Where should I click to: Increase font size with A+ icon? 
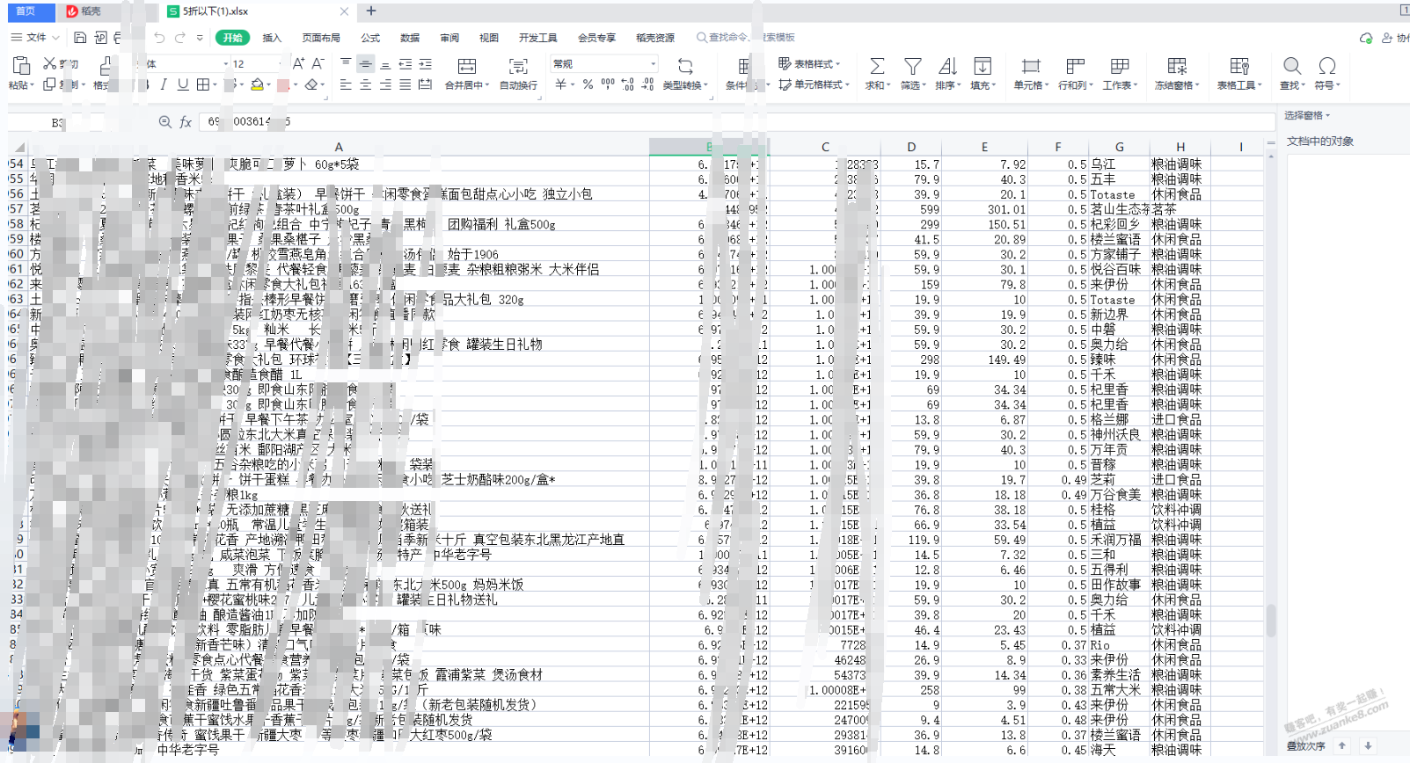[299, 63]
